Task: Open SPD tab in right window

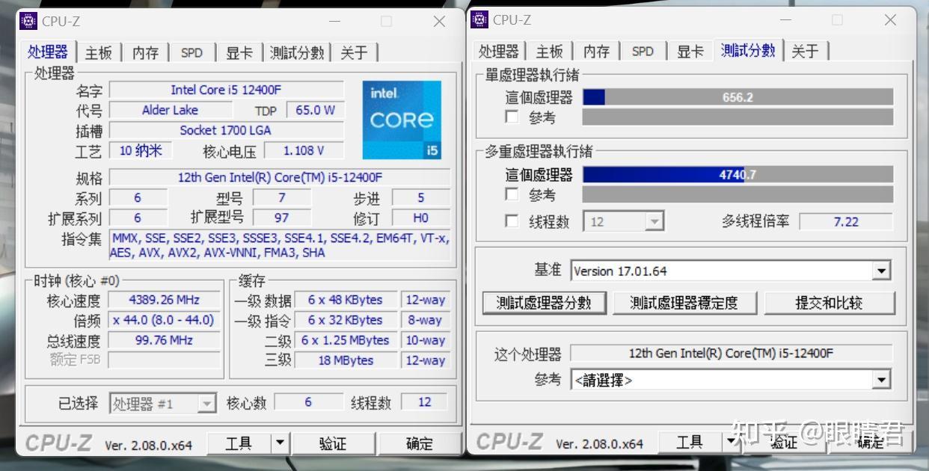Action: coord(643,51)
